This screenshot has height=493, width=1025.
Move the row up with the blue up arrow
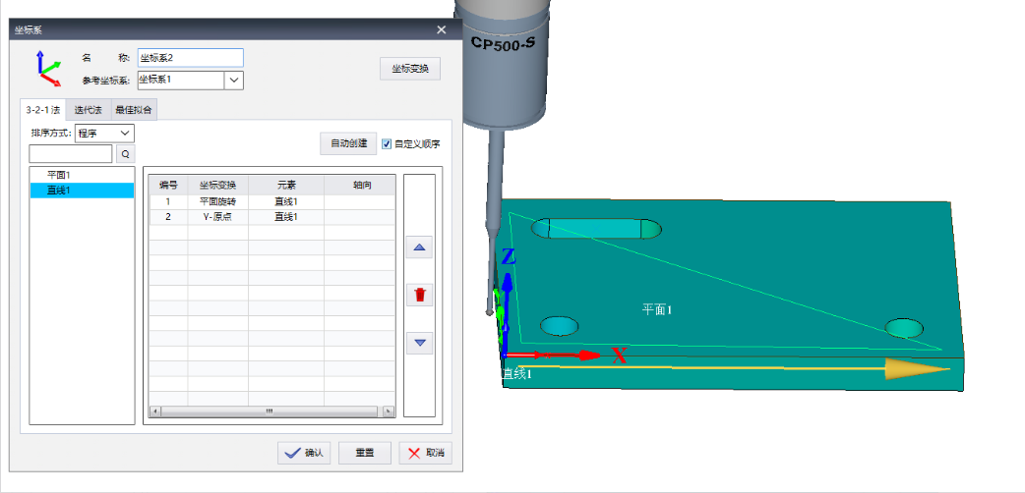pos(420,247)
